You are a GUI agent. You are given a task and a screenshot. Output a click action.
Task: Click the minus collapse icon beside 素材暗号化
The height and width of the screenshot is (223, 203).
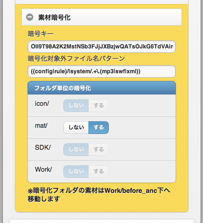click(30, 17)
